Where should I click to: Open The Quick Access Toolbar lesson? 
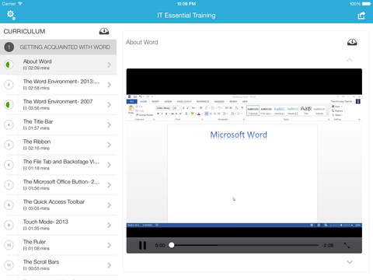tap(58, 205)
